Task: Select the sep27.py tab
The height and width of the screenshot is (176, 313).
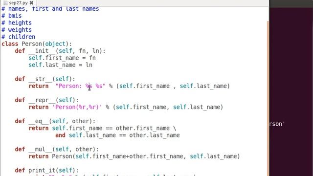Action: 19,3
